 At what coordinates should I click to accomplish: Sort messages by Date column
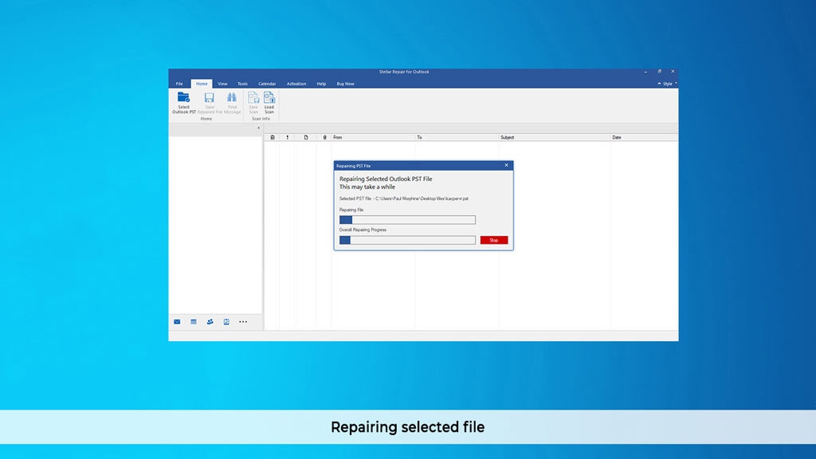pyautogui.click(x=644, y=137)
